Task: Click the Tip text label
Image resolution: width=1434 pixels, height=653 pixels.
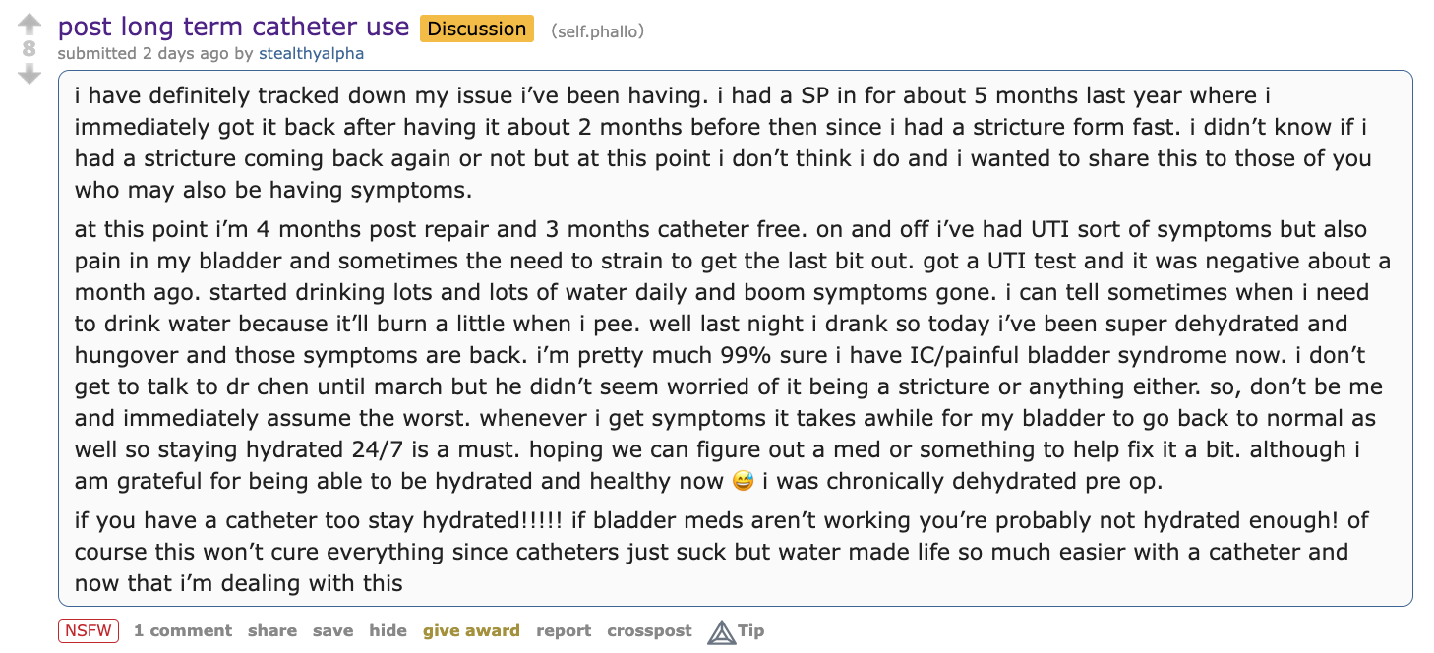Action: coord(750,630)
